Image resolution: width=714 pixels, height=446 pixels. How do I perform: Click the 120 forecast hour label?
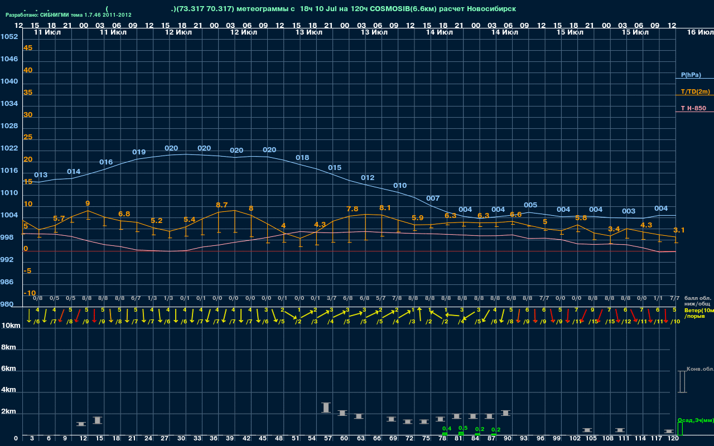pos(673,439)
